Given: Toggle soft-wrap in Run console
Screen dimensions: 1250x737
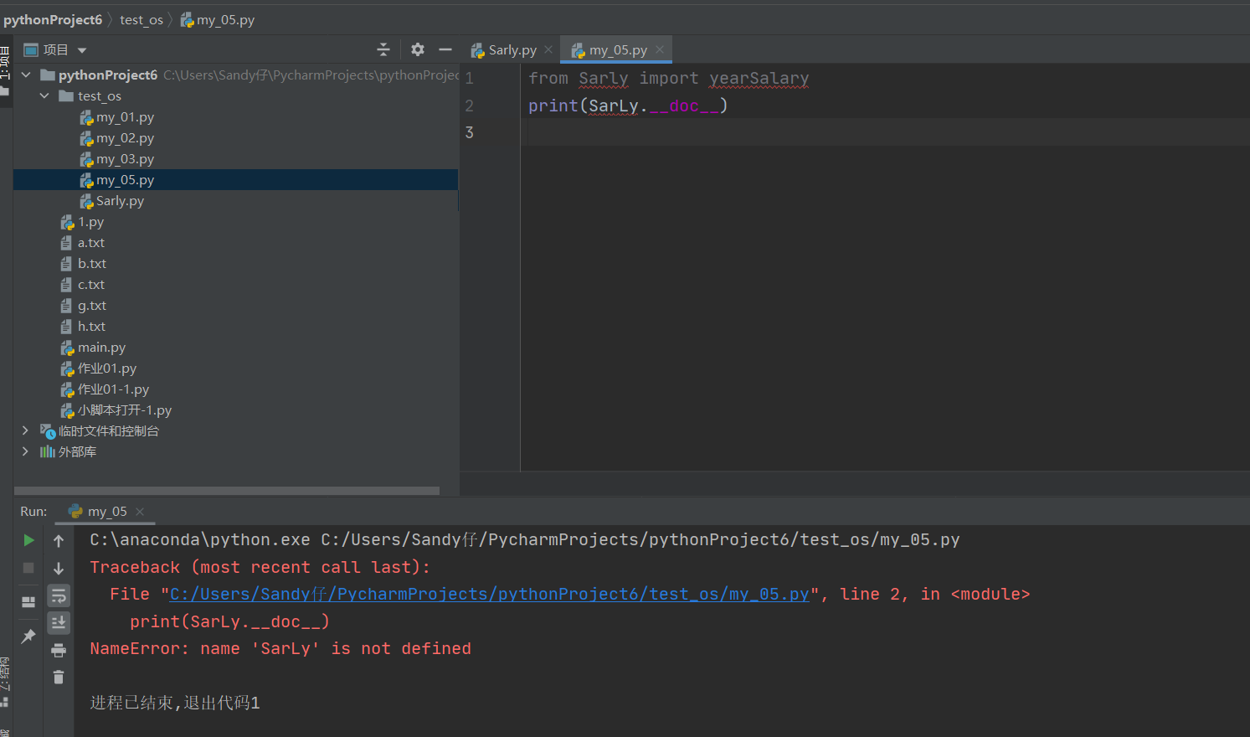Looking at the screenshot, I should tap(59, 595).
